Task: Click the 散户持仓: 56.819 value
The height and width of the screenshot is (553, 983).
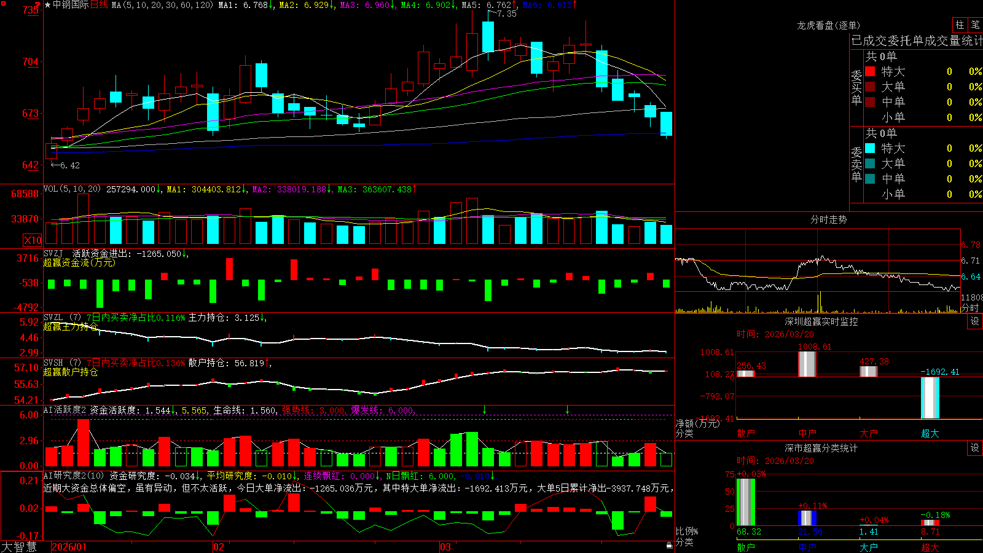Action: [227, 363]
